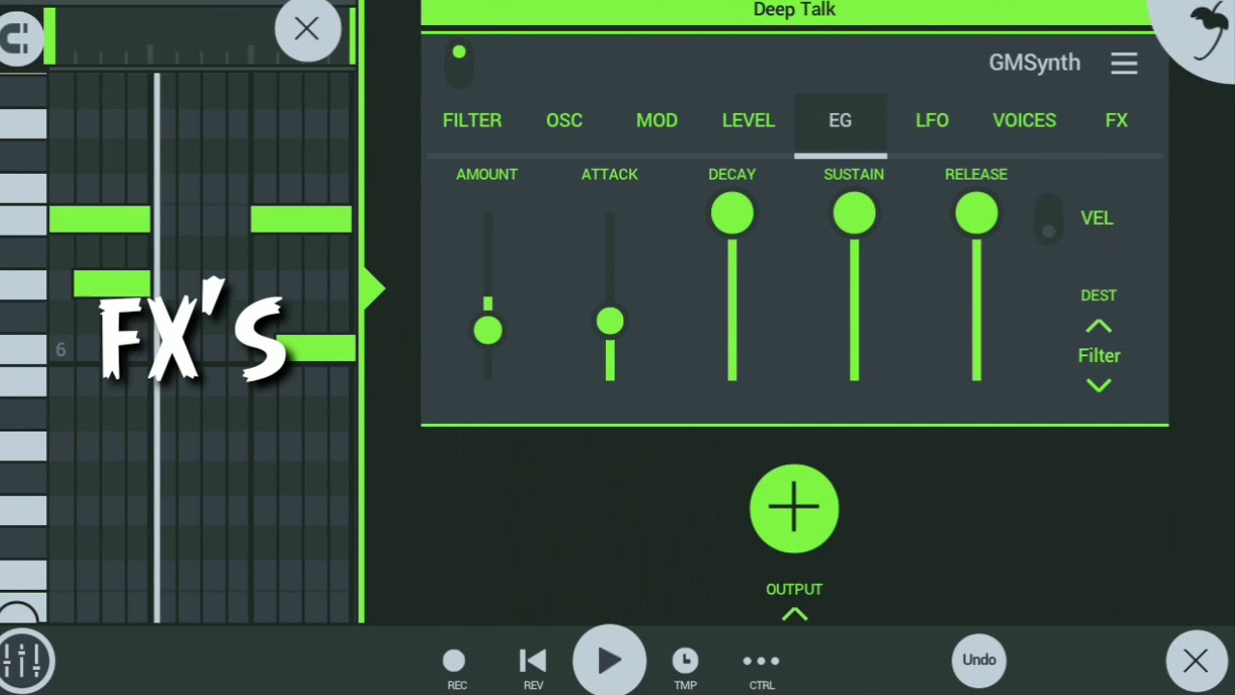
Task: Click the Filter destination value
Action: (x=1099, y=356)
